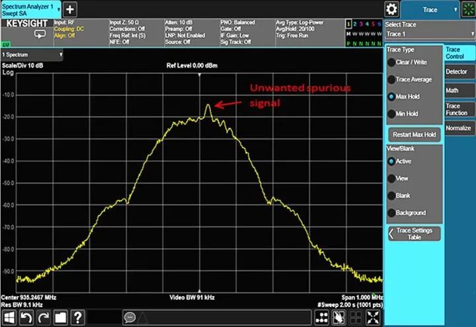
Task: Open the Select Trace dropdown showing Trace 1
Action: (430, 34)
